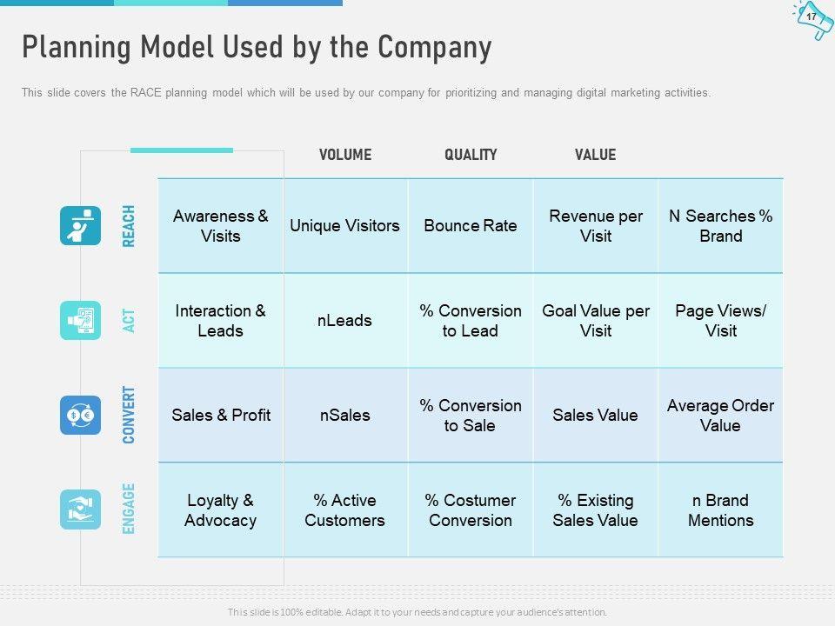
Task: Select the Reach presenter icon
Action: click(80, 226)
